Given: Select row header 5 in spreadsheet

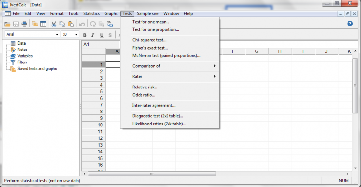Looking at the screenshot, I should point(94,91).
